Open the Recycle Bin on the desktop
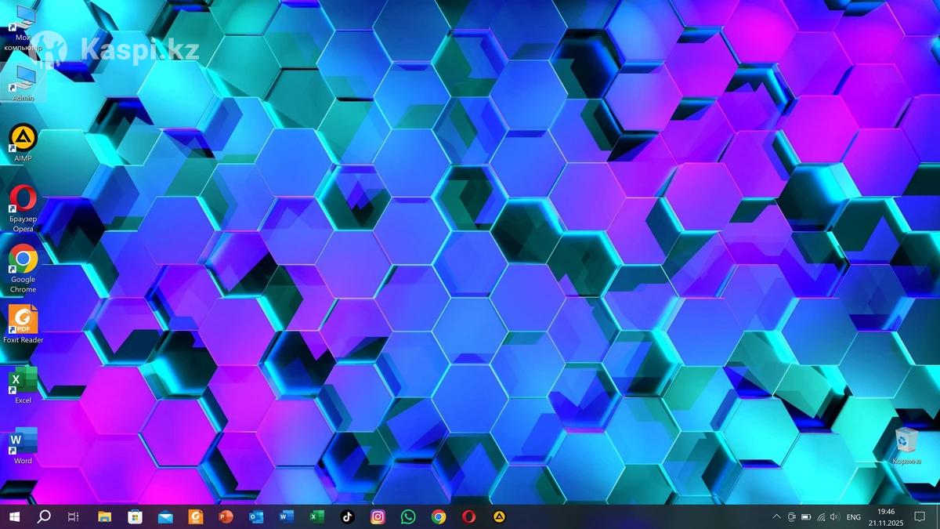The image size is (940, 529). pos(906,441)
